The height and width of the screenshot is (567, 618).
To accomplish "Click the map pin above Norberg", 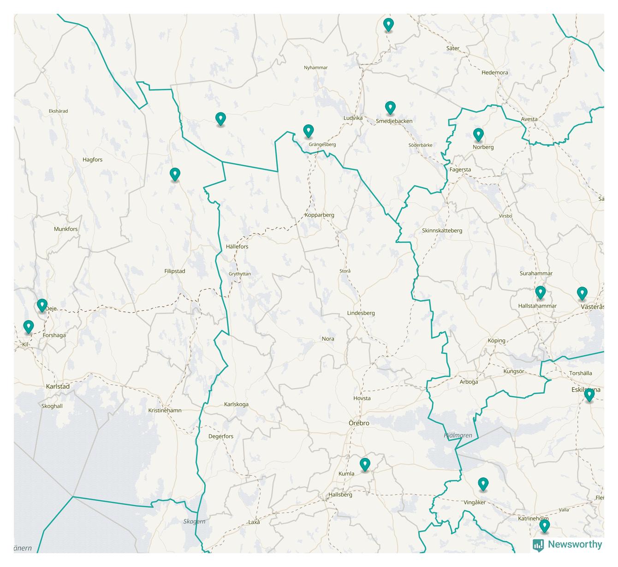I will pos(478,134).
